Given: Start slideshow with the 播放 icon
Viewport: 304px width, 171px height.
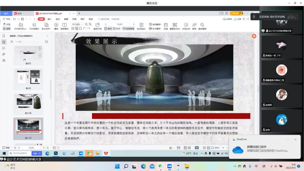Looking at the screenshot, I should [56, 26].
